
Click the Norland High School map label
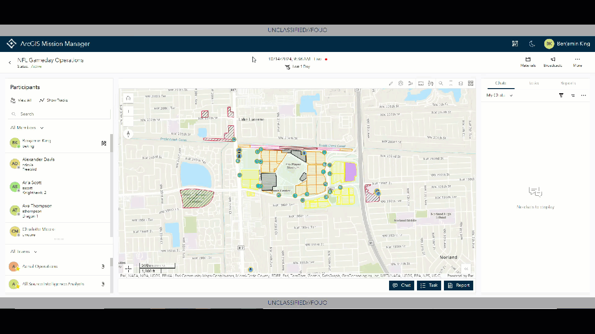tap(441, 216)
